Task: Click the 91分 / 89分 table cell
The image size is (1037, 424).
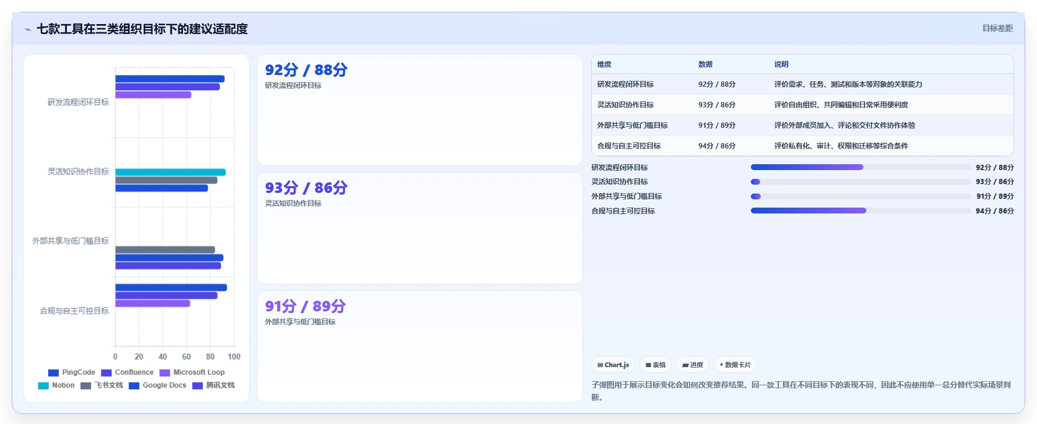Action: click(x=717, y=125)
